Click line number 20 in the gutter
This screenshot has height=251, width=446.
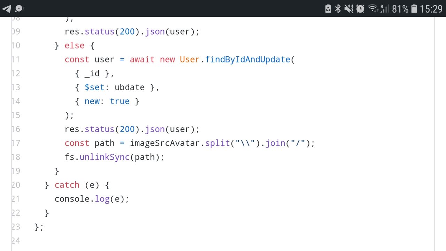[16, 185]
